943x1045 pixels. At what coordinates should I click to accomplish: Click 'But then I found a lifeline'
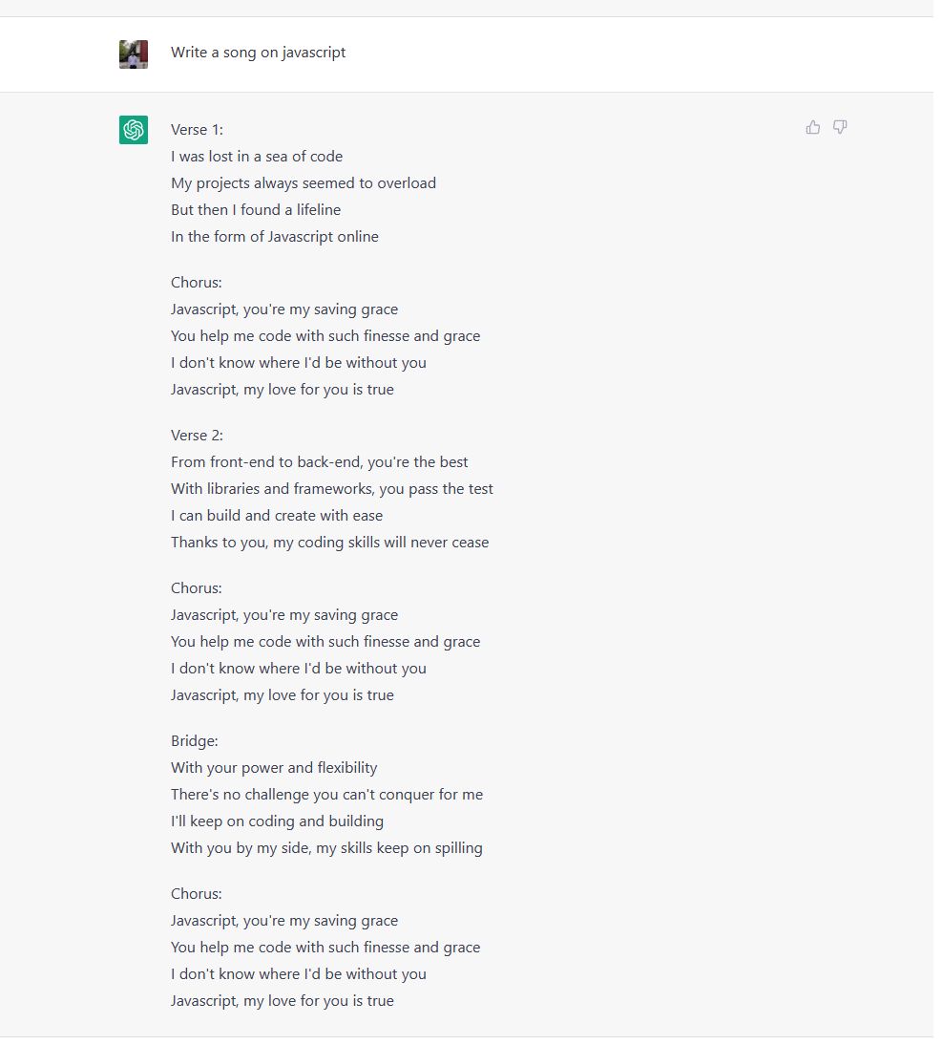click(x=259, y=211)
